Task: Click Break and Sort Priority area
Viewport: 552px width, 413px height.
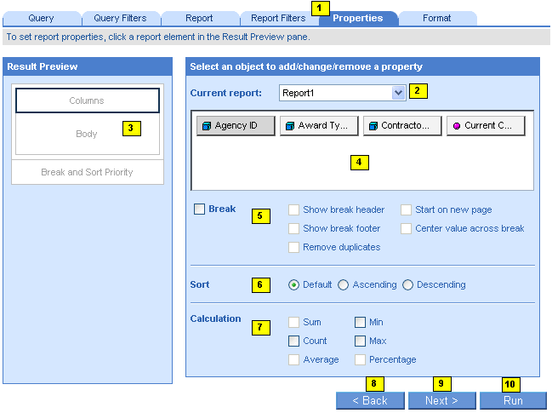Action: point(87,172)
